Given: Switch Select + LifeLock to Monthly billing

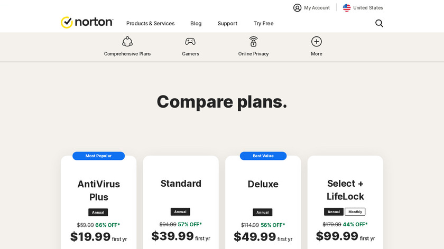Looking at the screenshot, I should (355, 212).
